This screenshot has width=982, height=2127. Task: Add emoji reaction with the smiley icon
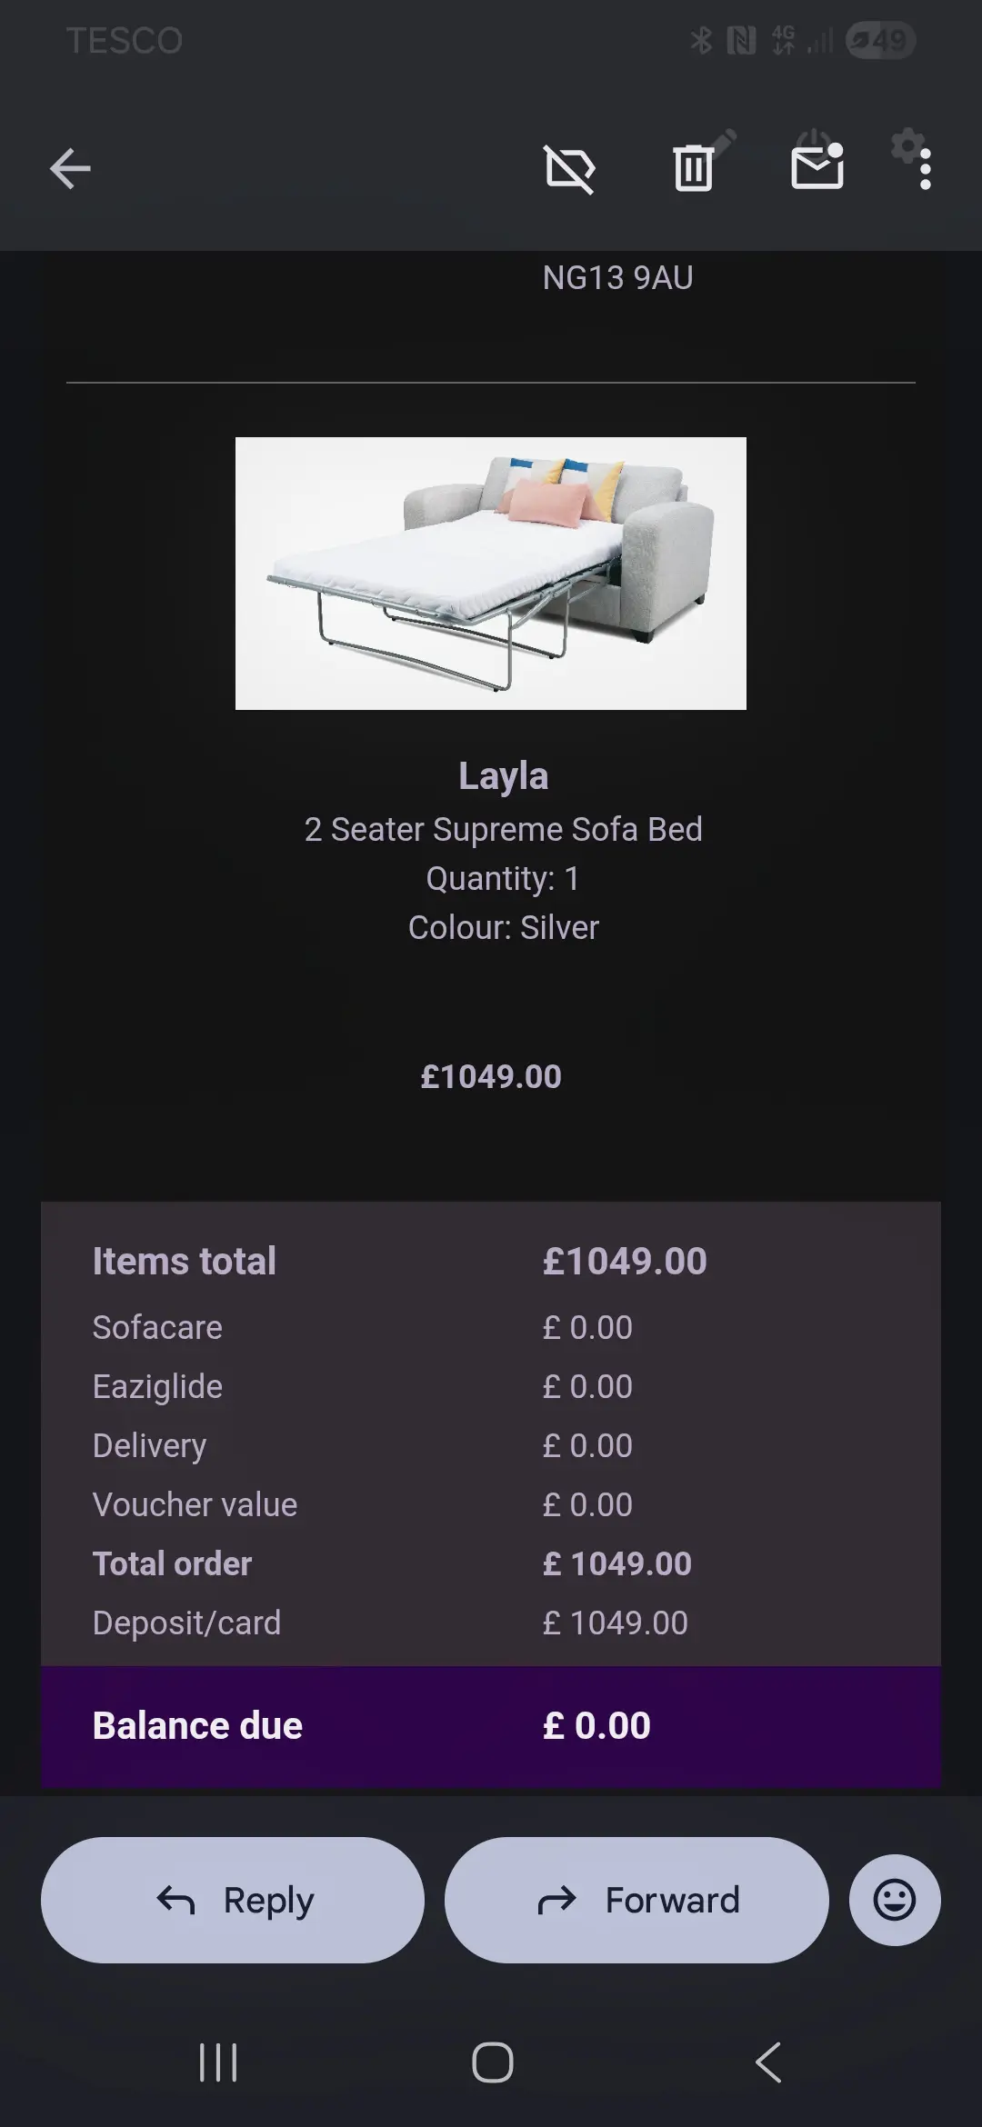[895, 1900]
